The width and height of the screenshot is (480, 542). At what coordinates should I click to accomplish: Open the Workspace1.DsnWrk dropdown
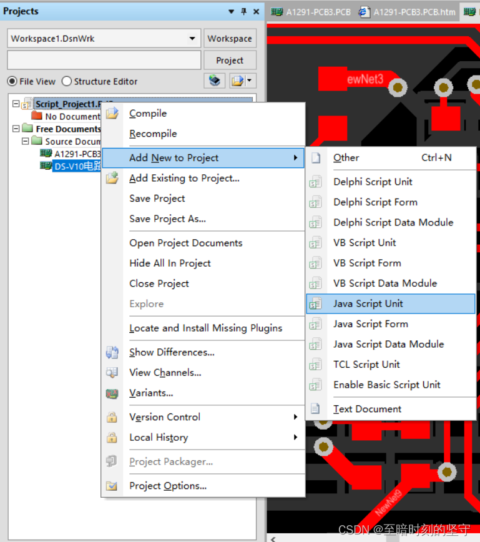[192, 38]
